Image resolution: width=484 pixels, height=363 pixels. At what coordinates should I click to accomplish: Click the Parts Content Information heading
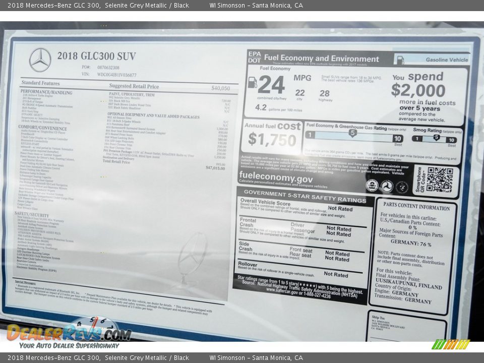point(416,207)
